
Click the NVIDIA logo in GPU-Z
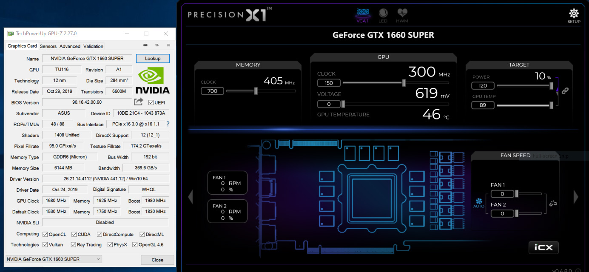click(x=153, y=80)
